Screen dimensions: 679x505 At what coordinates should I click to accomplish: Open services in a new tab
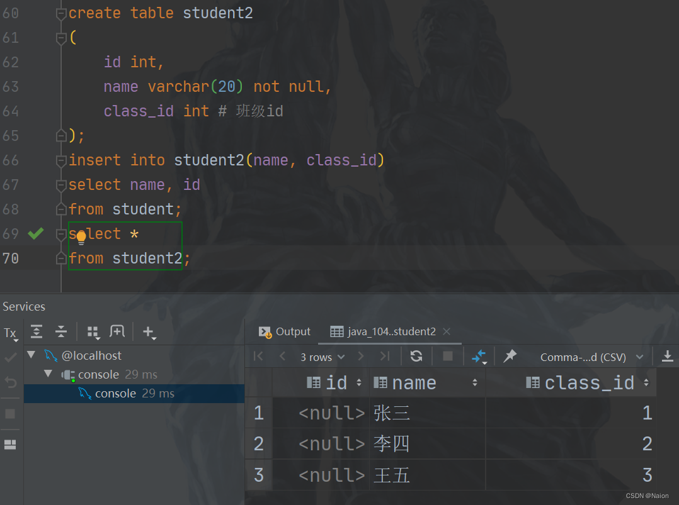click(x=117, y=331)
